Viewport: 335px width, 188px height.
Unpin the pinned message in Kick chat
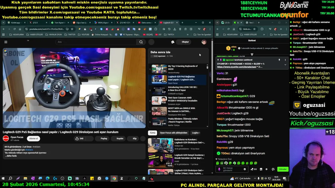pyautogui.click(x=279, y=60)
